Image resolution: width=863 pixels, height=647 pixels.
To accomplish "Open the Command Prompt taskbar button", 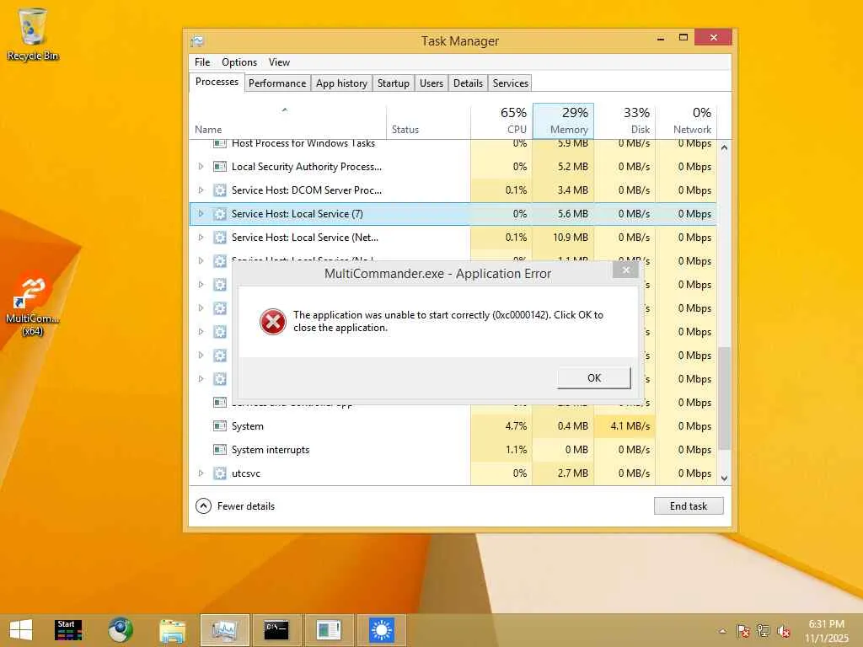I will pyautogui.click(x=276, y=630).
